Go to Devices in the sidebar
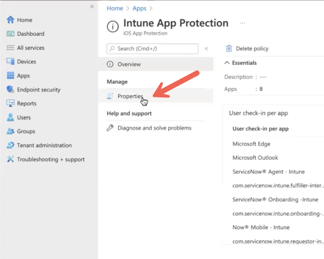Screen dimensions: 324x259 (26, 62)
